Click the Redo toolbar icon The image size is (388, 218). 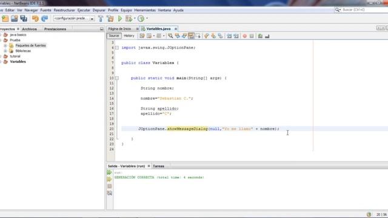[44, 19]
